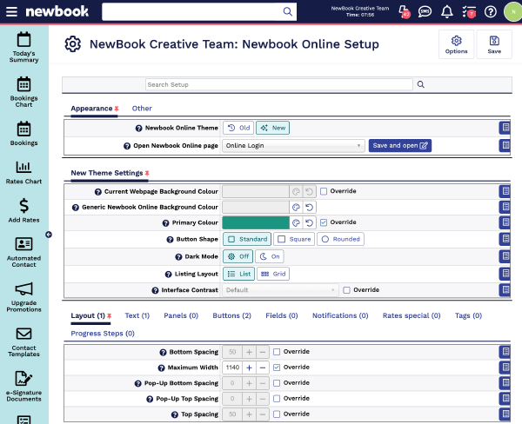Tick Override for Pop-Up Bottom Spacing
This screenshot has width=522, height=424.
tap(277, 383)
